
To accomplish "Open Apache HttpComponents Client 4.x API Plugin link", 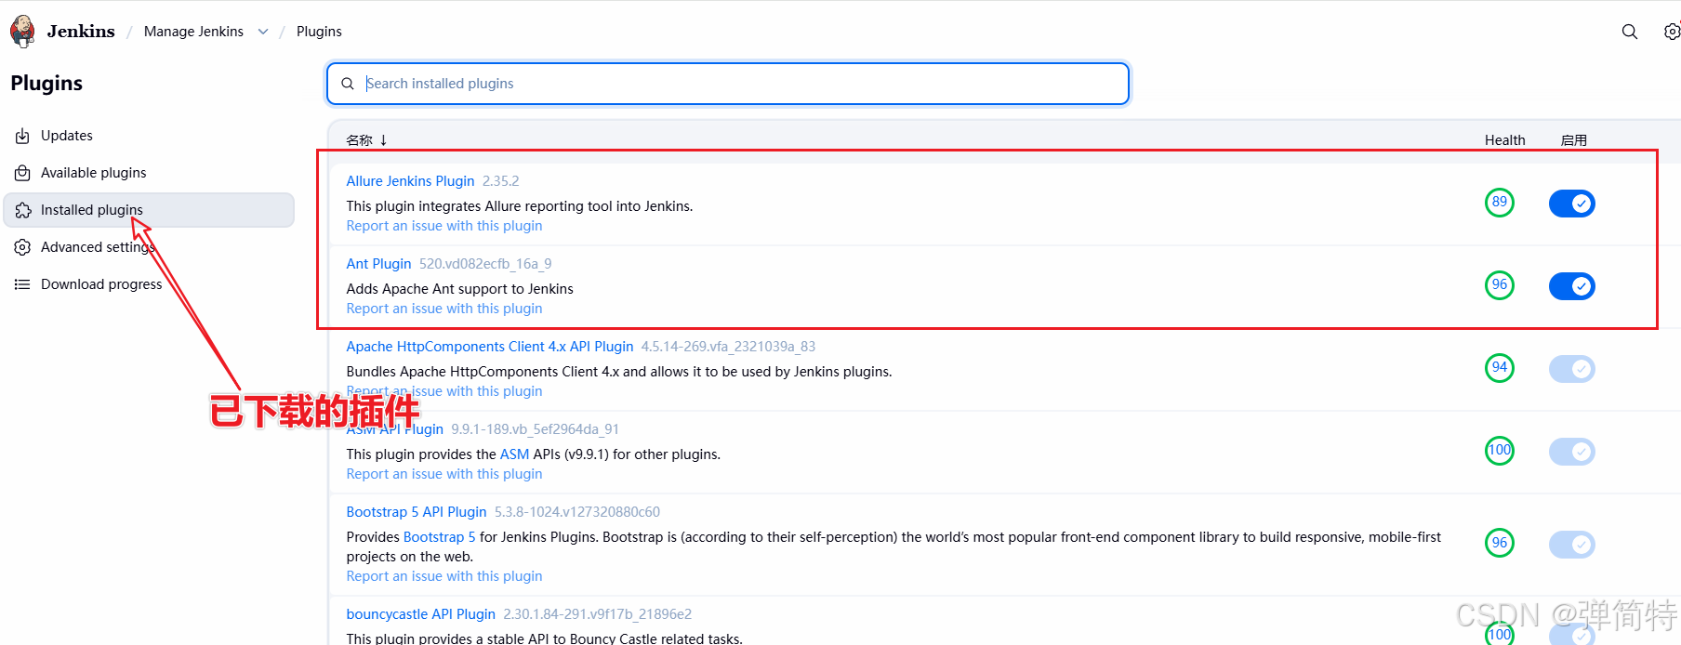I will (x=490, y=347).
